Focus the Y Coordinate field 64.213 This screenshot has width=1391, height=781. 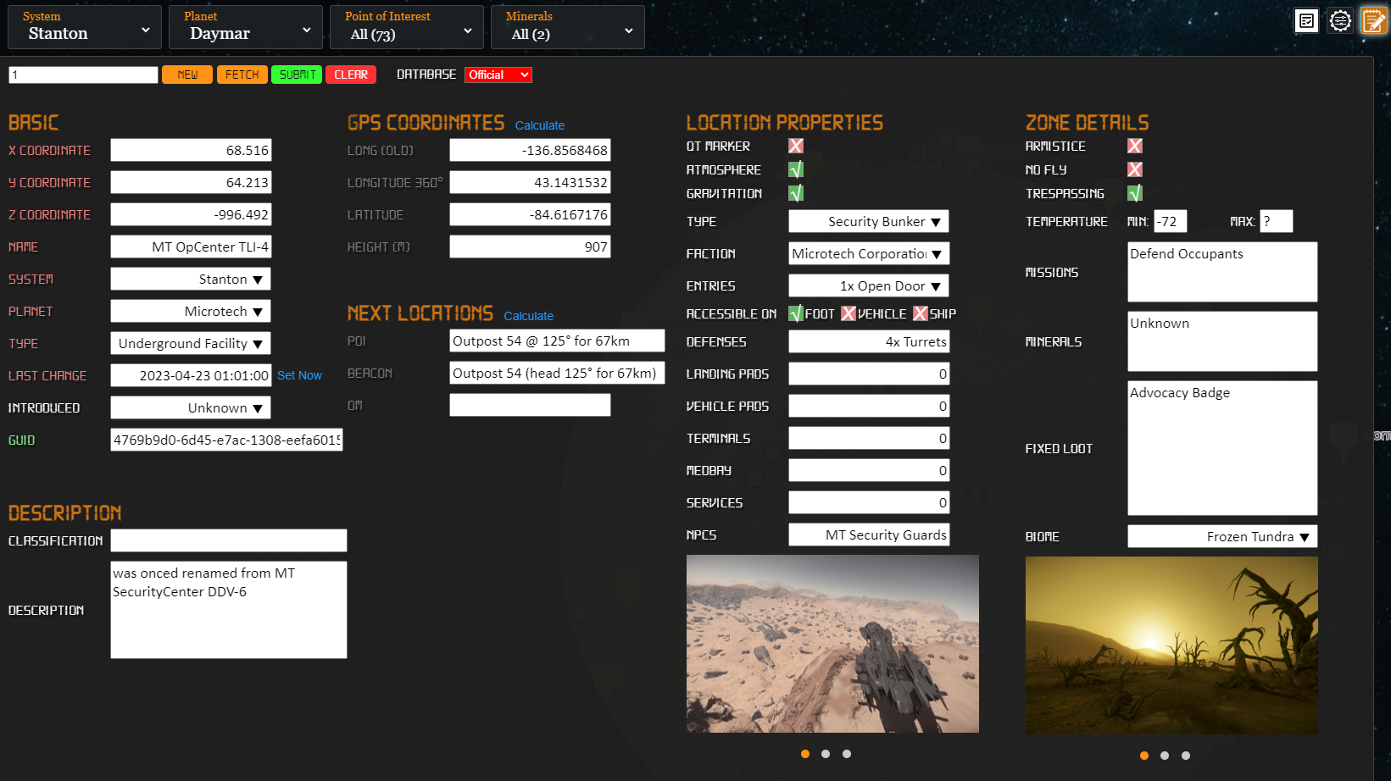191,182
